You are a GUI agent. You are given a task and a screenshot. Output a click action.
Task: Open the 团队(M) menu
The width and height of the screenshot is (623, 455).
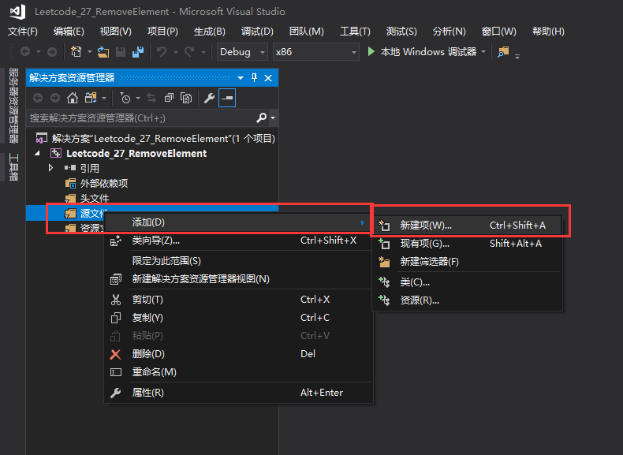coord(306,32)
